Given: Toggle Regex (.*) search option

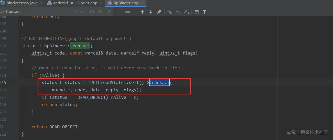Looking at the screenshot, I should click(109, 12).
